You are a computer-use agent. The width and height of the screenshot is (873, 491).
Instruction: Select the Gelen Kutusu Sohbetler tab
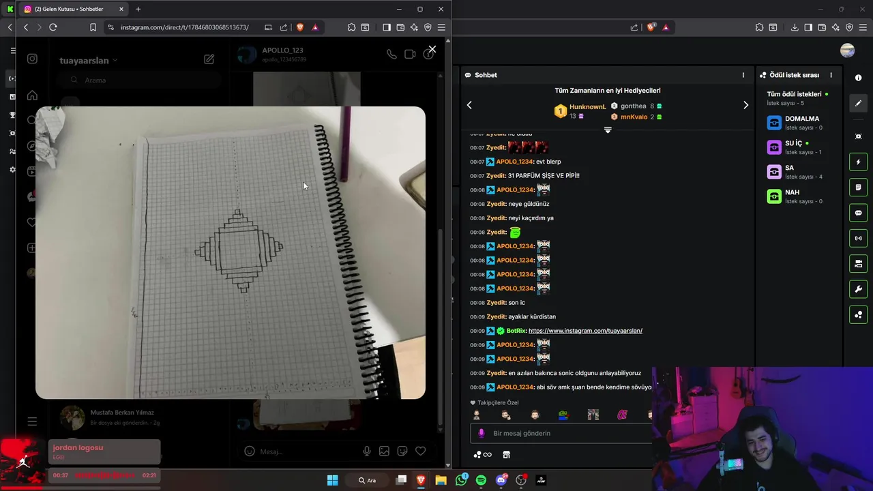[x=73, y=9]
